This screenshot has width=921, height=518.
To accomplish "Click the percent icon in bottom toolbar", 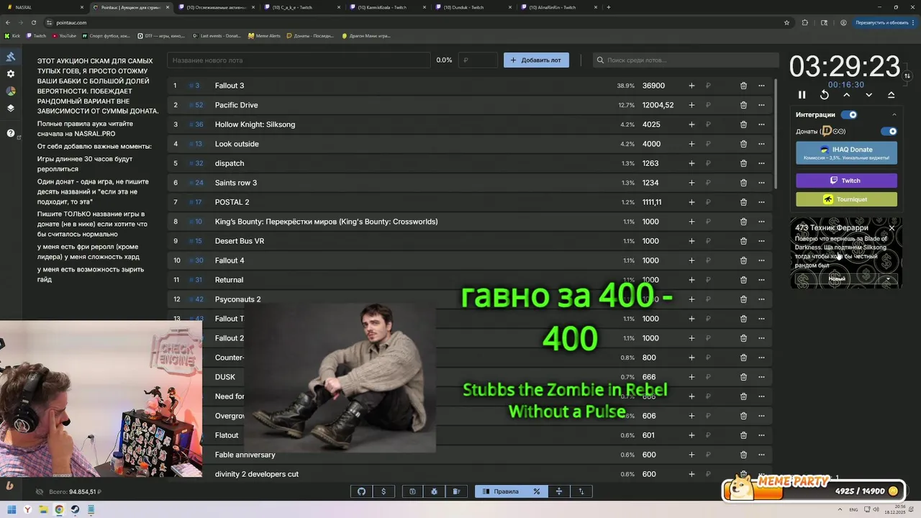I will (x=537, y=491).
